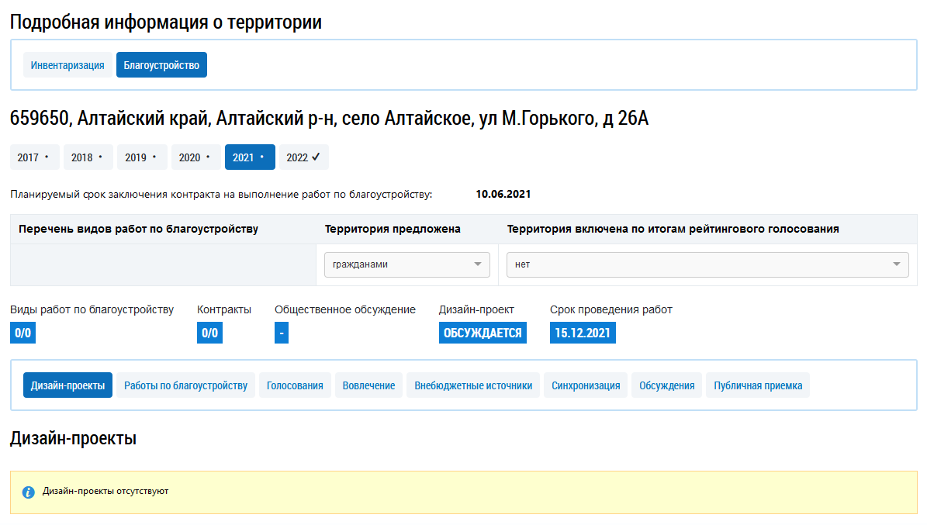This screenshot has width=927, height=525.
Task: Select year 2022 with checkmark
Action: (x=303, y=157)
